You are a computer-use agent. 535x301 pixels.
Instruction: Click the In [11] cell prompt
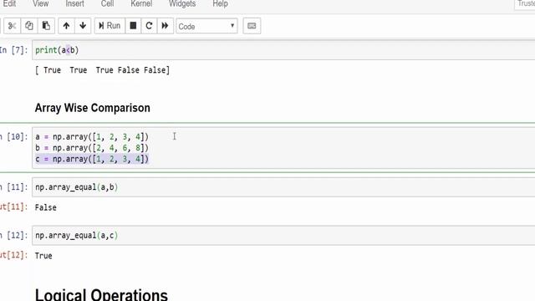point(13,187)
